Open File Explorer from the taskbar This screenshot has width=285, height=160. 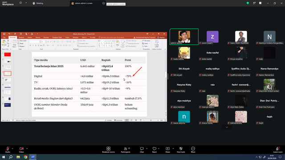18,157
